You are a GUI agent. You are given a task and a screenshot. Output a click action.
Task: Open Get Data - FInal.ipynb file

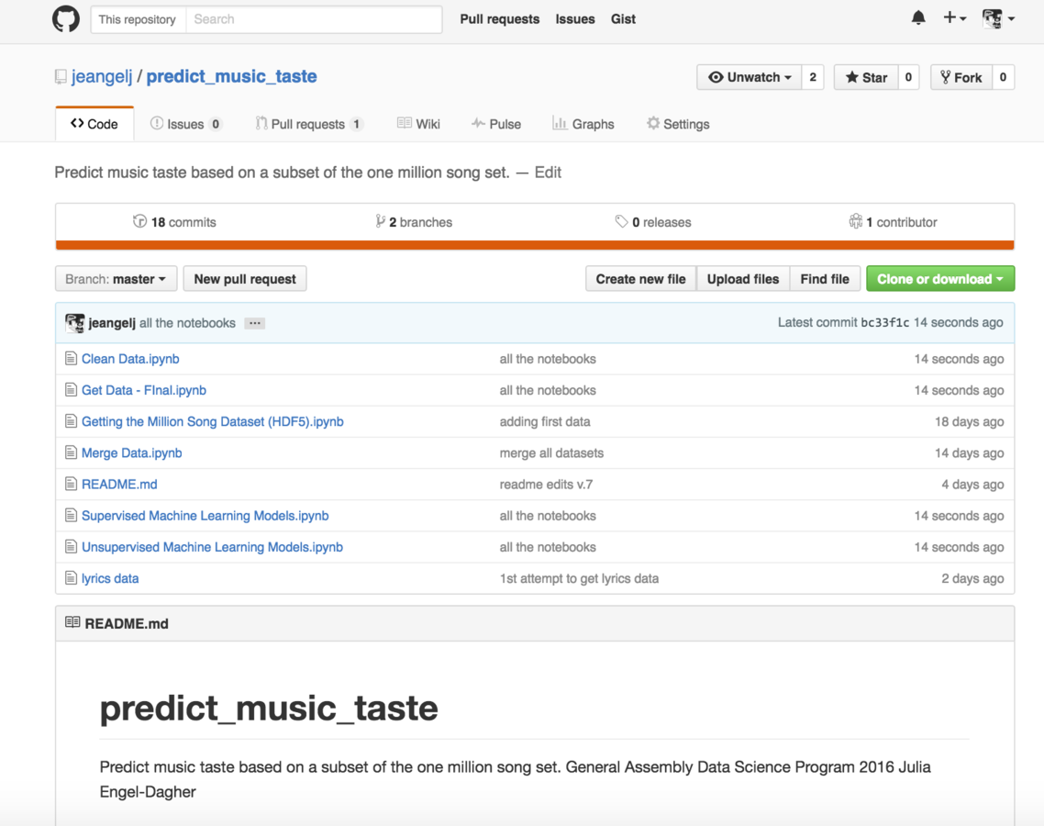click(x=144, y=390)
